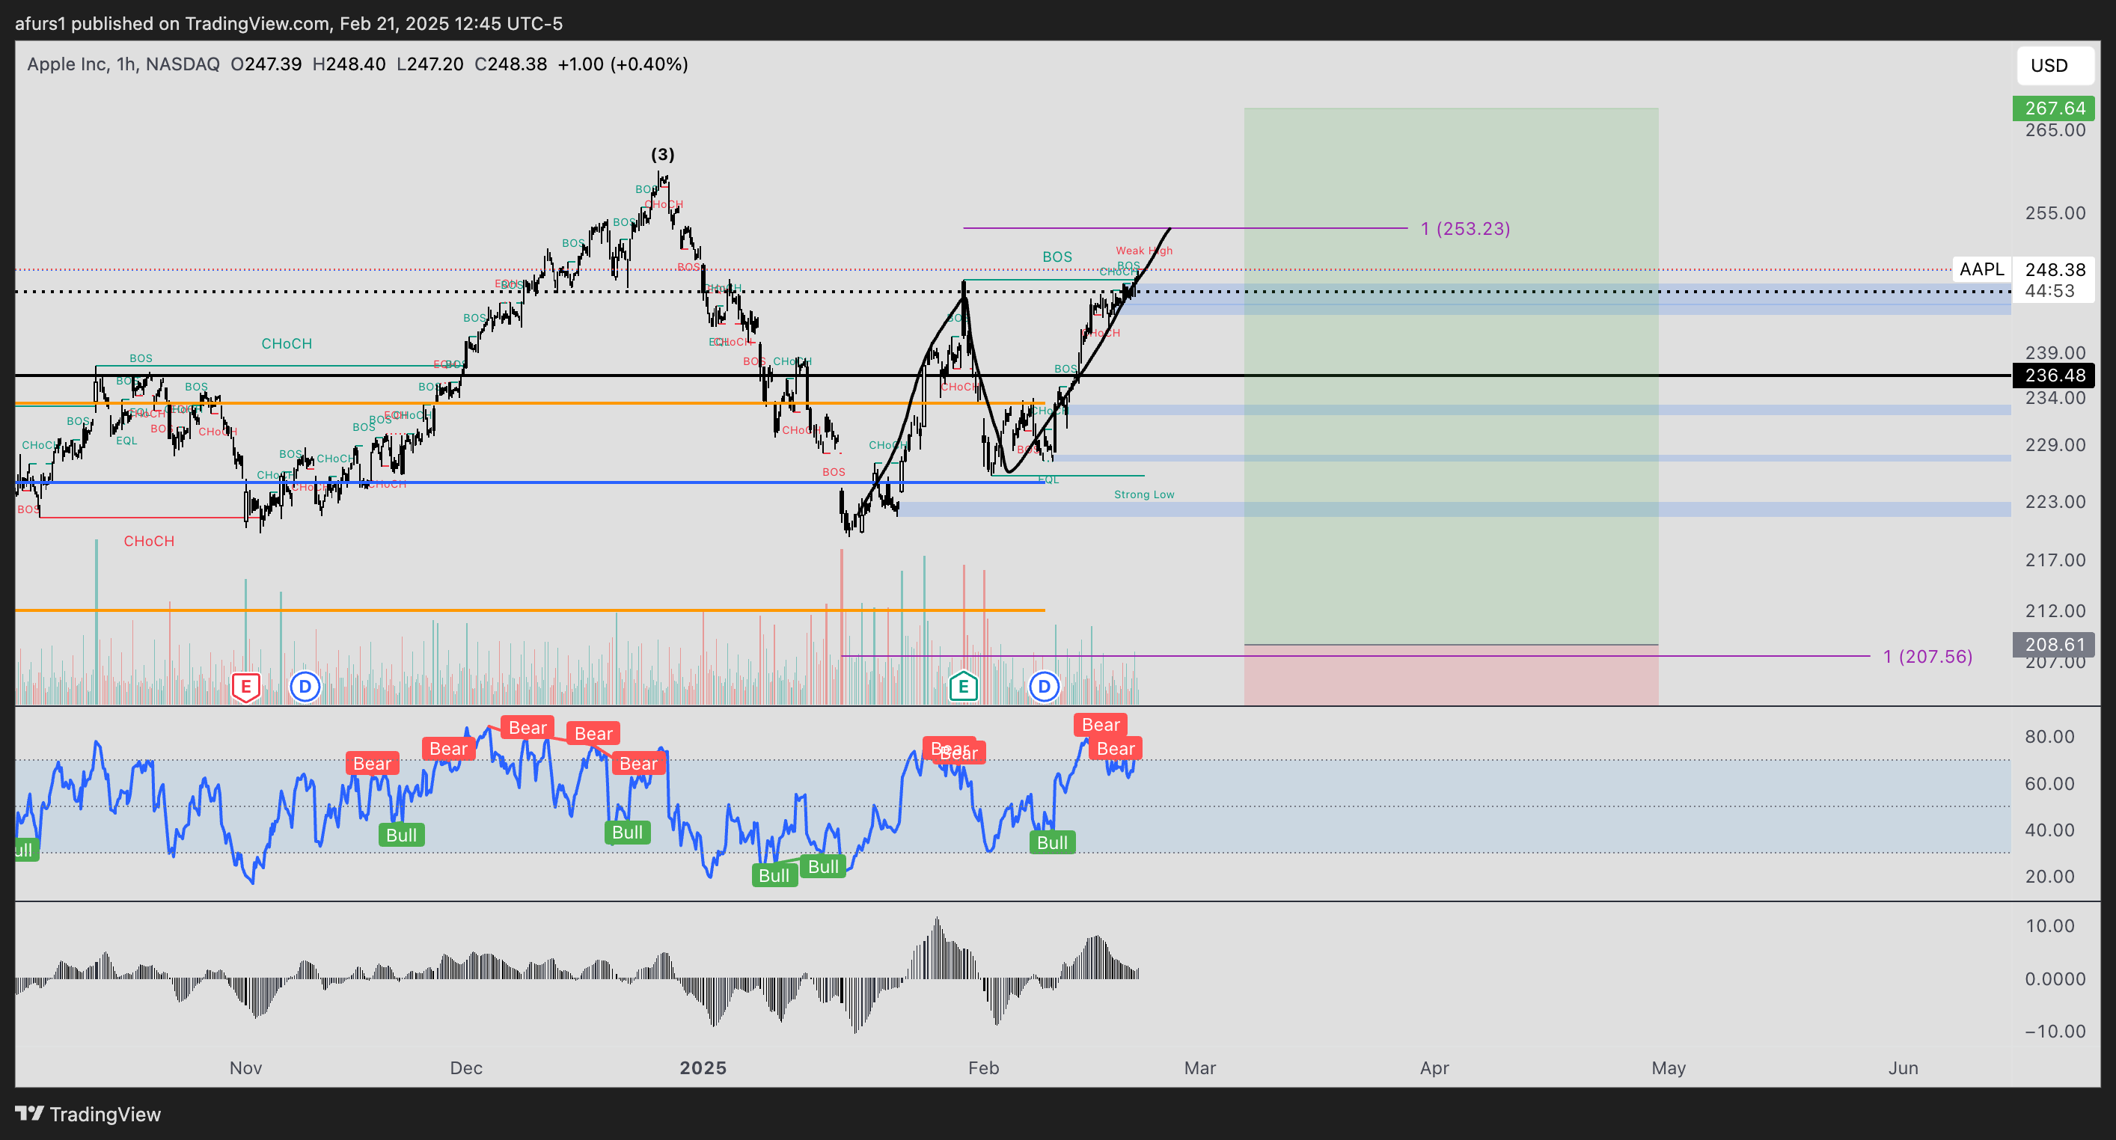This screenshot has height=1140, width=2116.
Task: Click the Feb label on the time axis
Action: tap(983, 1067)
